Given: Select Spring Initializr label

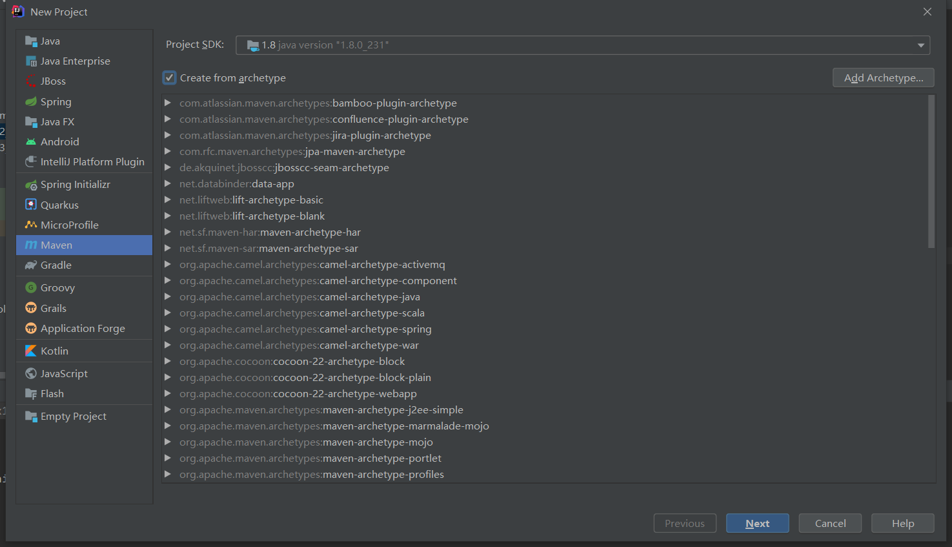Looking at the screenshot, I should (76, 185).
